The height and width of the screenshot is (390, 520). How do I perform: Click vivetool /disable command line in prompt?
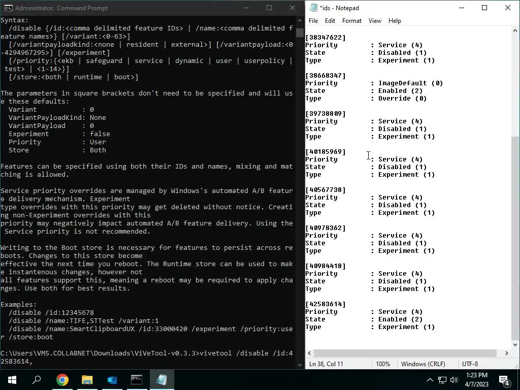(147, 357)
